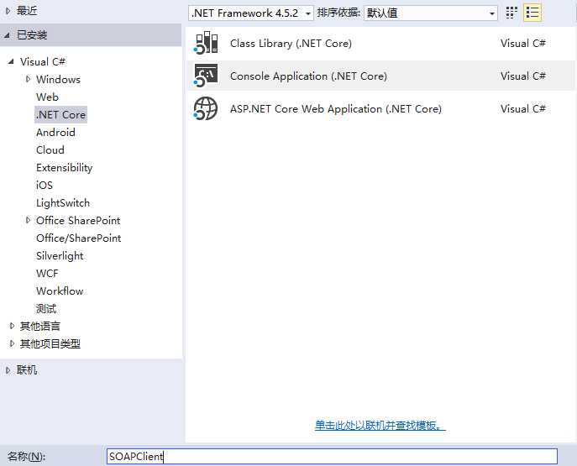This screenshot has width=577, height=466.
Task: Select the .NET Core category
Action: point(60,115)
